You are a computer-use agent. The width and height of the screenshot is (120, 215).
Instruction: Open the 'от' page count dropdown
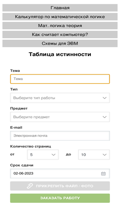tap(43, 155)
